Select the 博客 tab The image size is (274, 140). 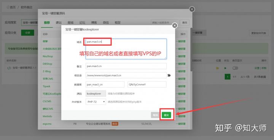coord(94,23)
